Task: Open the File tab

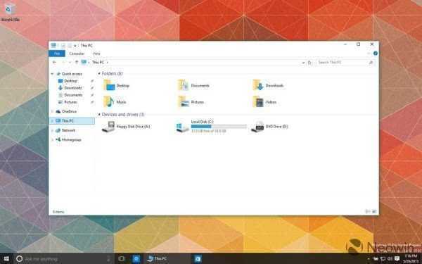Action: pos(57,54)
